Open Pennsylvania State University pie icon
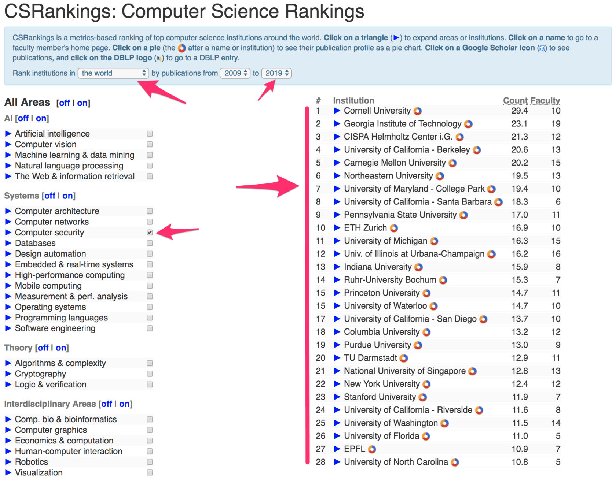Screen dimensions: 616x479 (x=463, y=215)
